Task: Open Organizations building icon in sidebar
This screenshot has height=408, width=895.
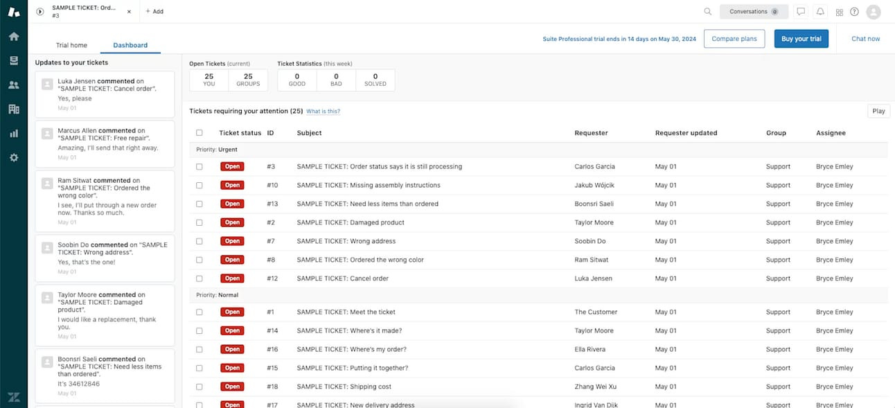Action: 13,109
